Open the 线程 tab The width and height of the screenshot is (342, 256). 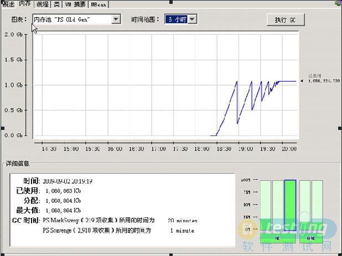(42, 4)
